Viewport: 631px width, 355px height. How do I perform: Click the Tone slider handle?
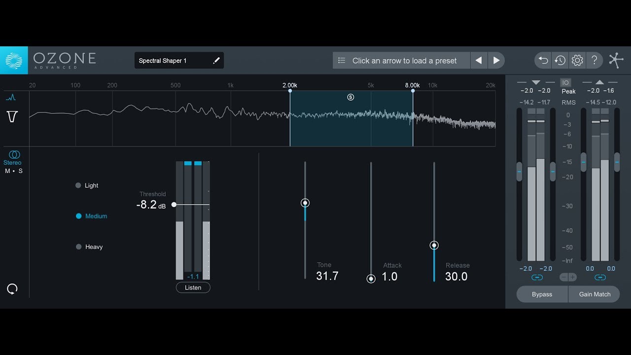tap(305, 203)
